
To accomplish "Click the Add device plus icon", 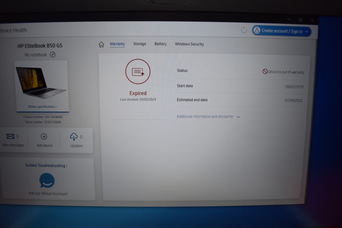I will pyautogui.click(x=44, y=137).
